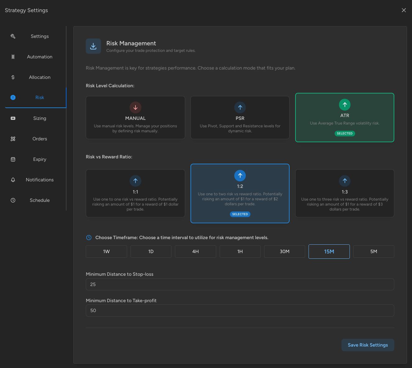Pick the 1:2 risk reward ratio card

point(240,193)
